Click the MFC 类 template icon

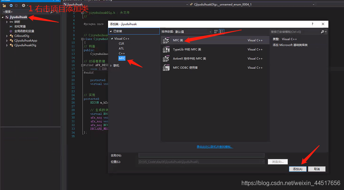(x=166, y=40)
